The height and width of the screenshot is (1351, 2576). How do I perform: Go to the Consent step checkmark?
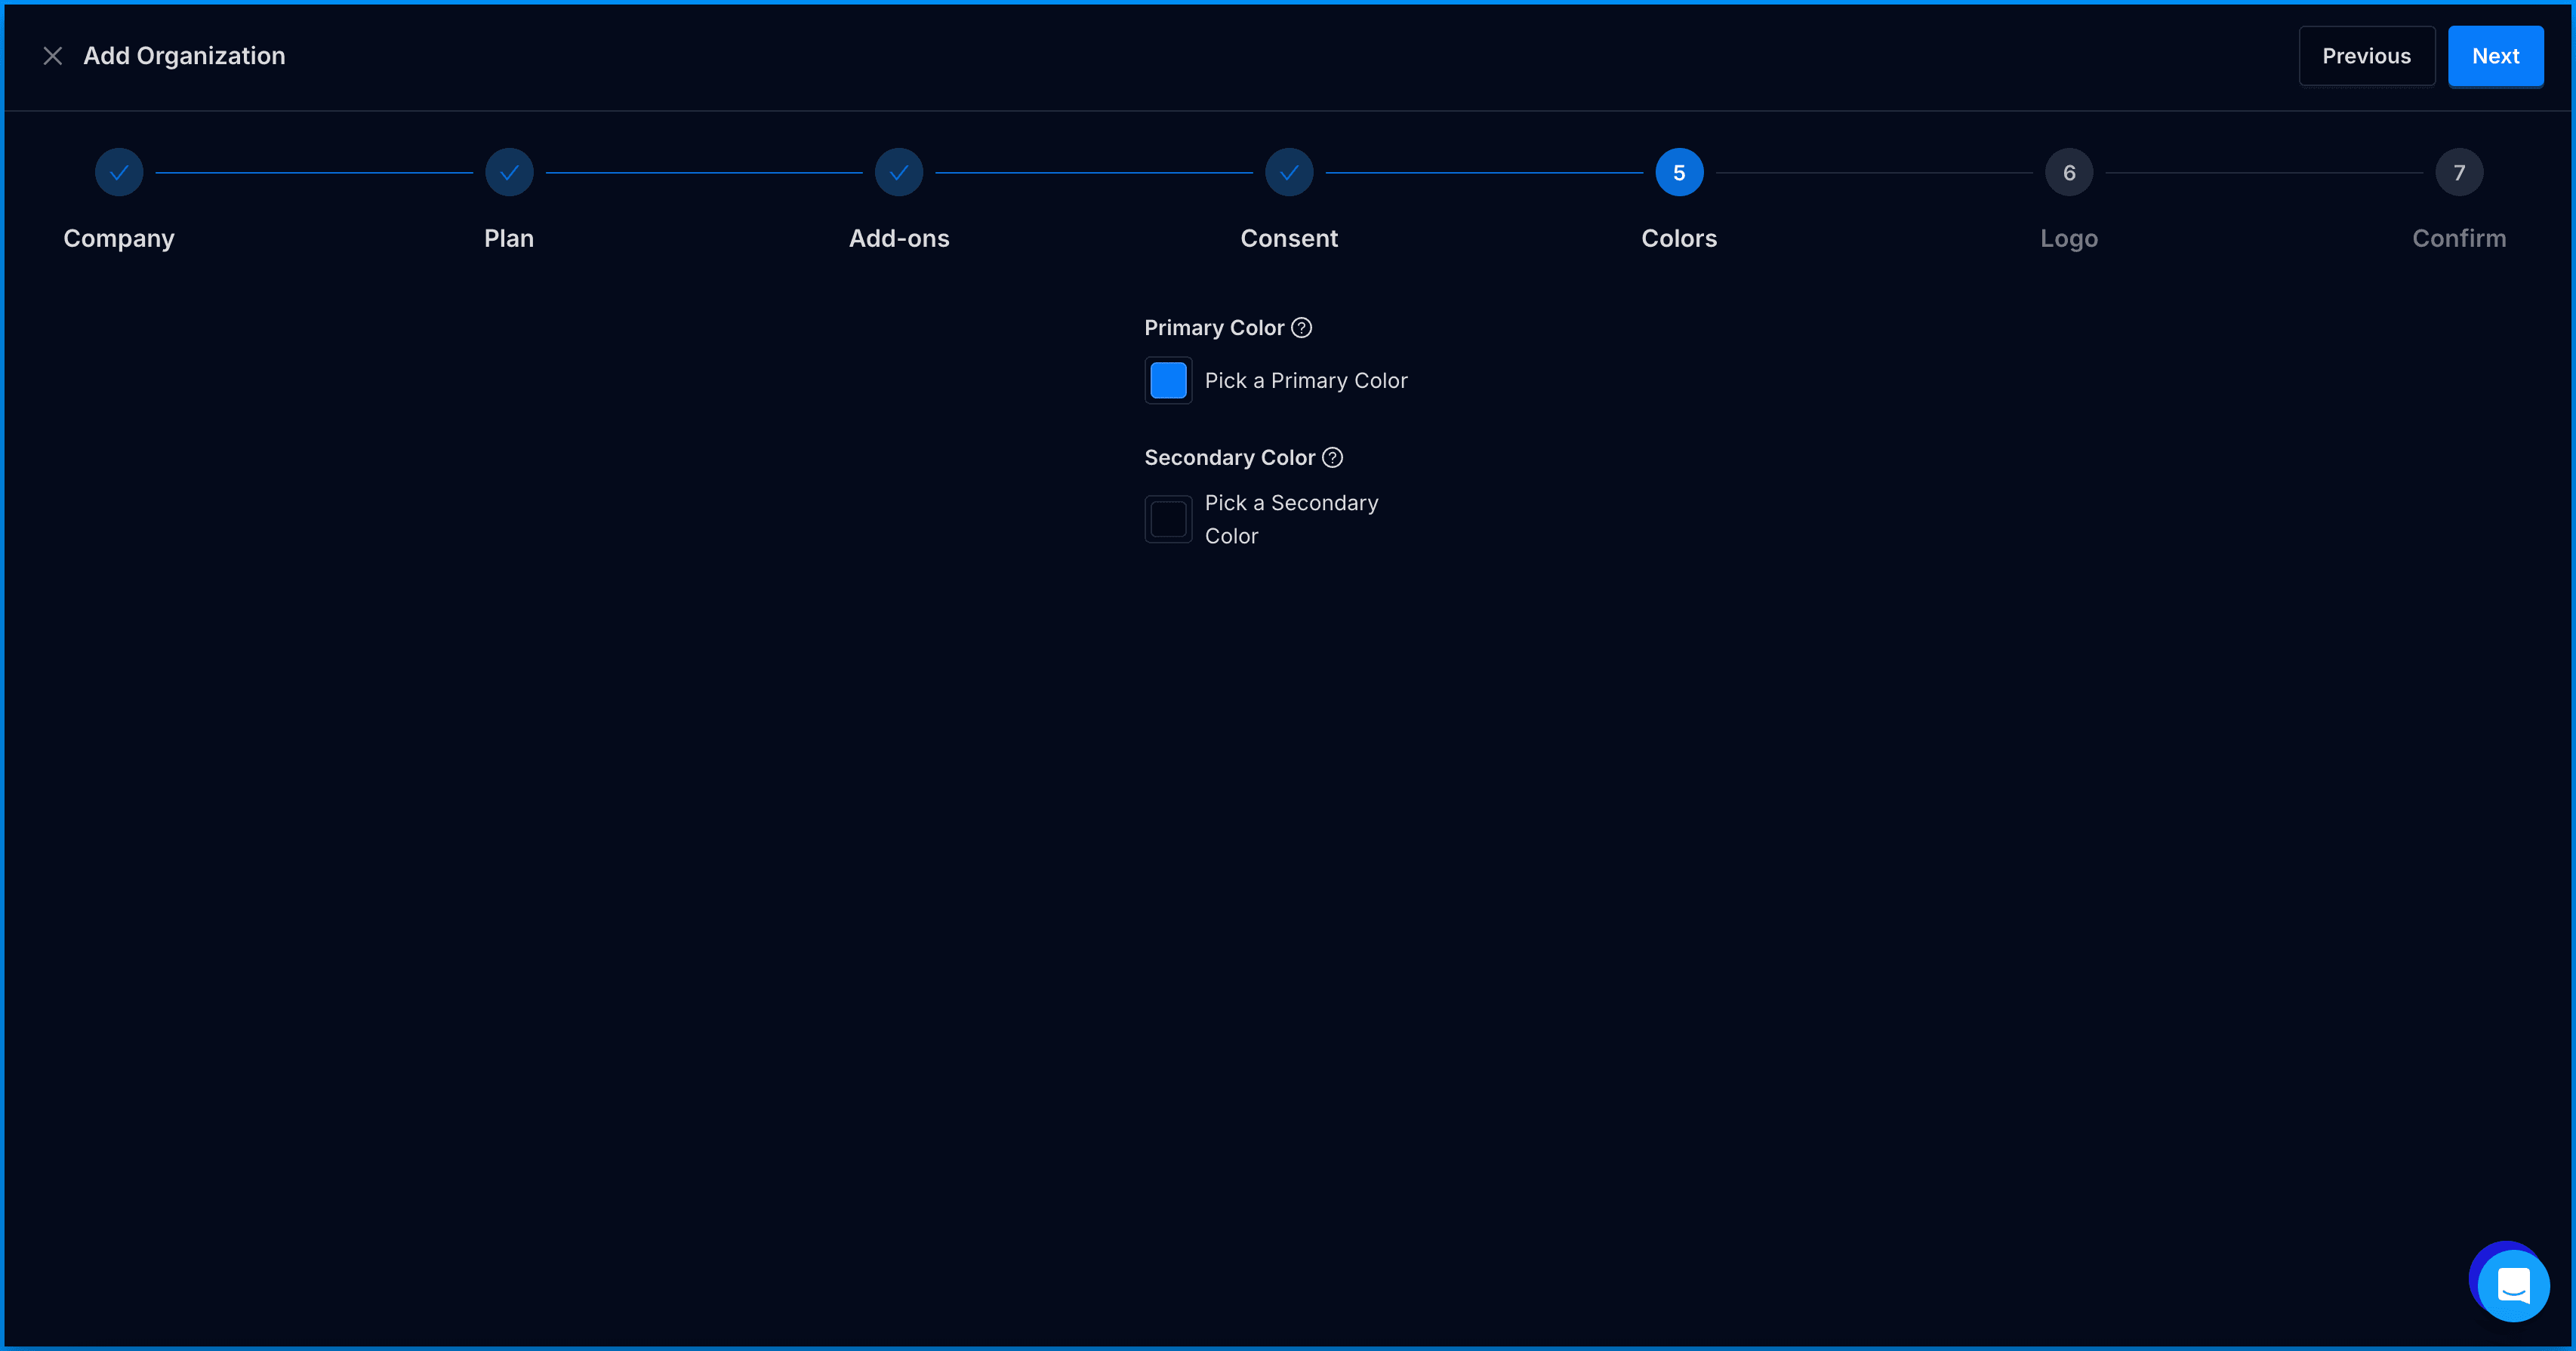click(1289, 173)
